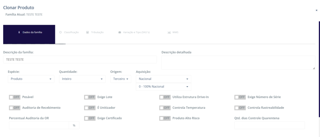Image resolution: width=320 pixels, height=137 pixels.
Task: Open the Tributação tab
Action: pos(97,32)
